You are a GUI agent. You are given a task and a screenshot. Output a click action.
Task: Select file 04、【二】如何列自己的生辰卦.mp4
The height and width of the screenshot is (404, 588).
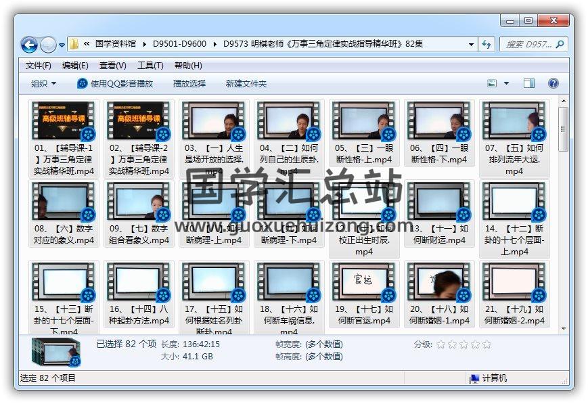coord(289,138)
